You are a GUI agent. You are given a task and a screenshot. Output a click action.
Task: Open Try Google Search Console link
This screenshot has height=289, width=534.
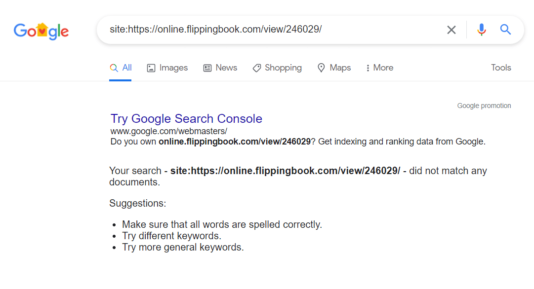point(186,119)
